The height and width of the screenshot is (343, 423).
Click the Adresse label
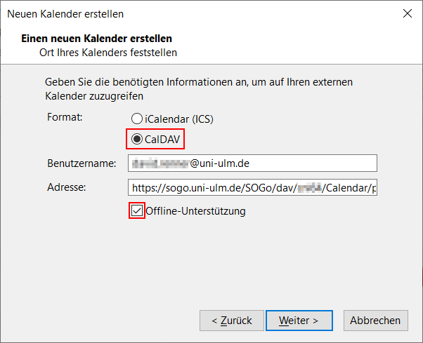click(x=66, y=187)
